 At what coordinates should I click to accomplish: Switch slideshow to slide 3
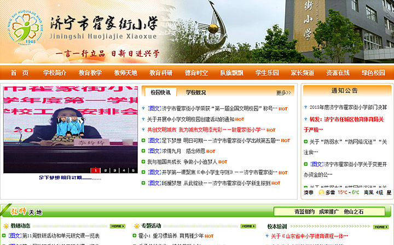point(114,170)
